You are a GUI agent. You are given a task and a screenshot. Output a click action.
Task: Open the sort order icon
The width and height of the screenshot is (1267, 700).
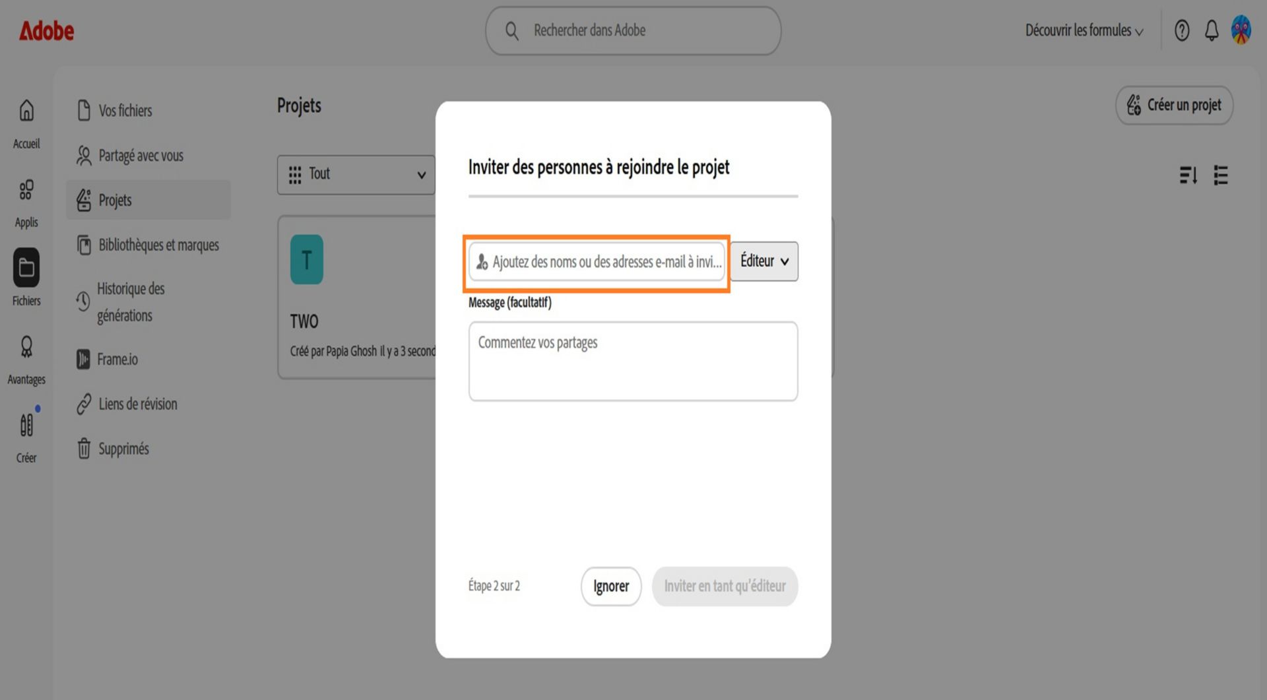pos(1188,175)
